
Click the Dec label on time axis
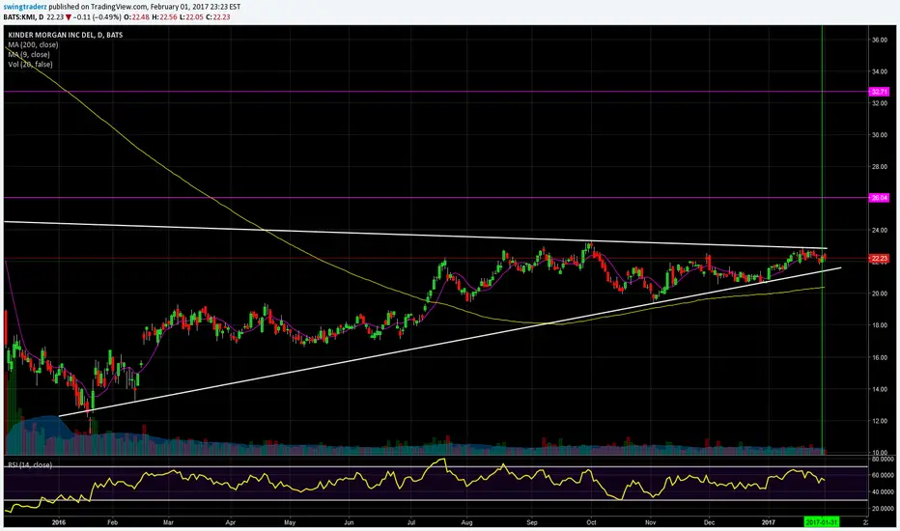[710, 522]
